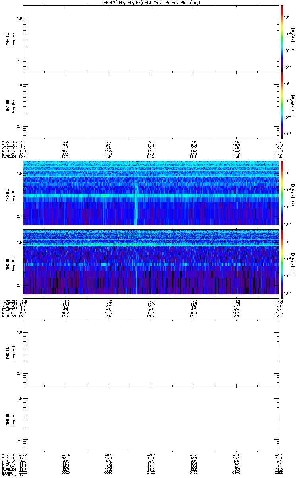Click the '0020' time tick label
Image resolution: width=298 pixels, height=478 pixels.
66,472
